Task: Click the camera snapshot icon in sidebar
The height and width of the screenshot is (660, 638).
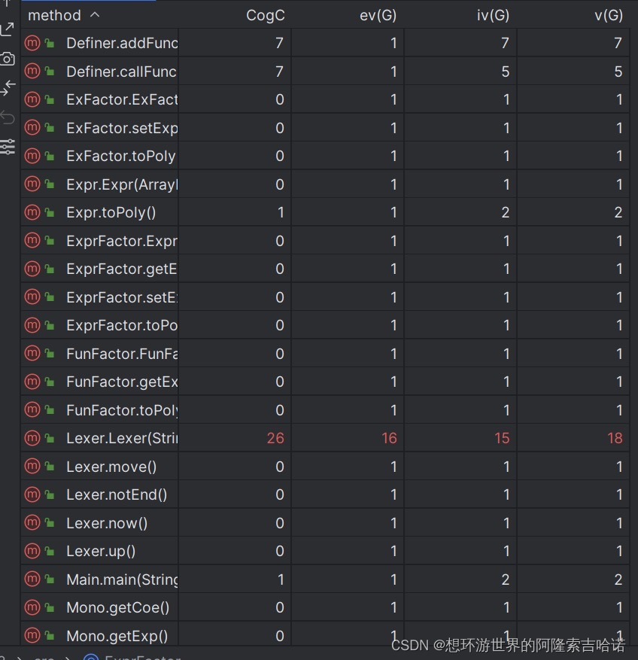Action: tap(8, 59)
